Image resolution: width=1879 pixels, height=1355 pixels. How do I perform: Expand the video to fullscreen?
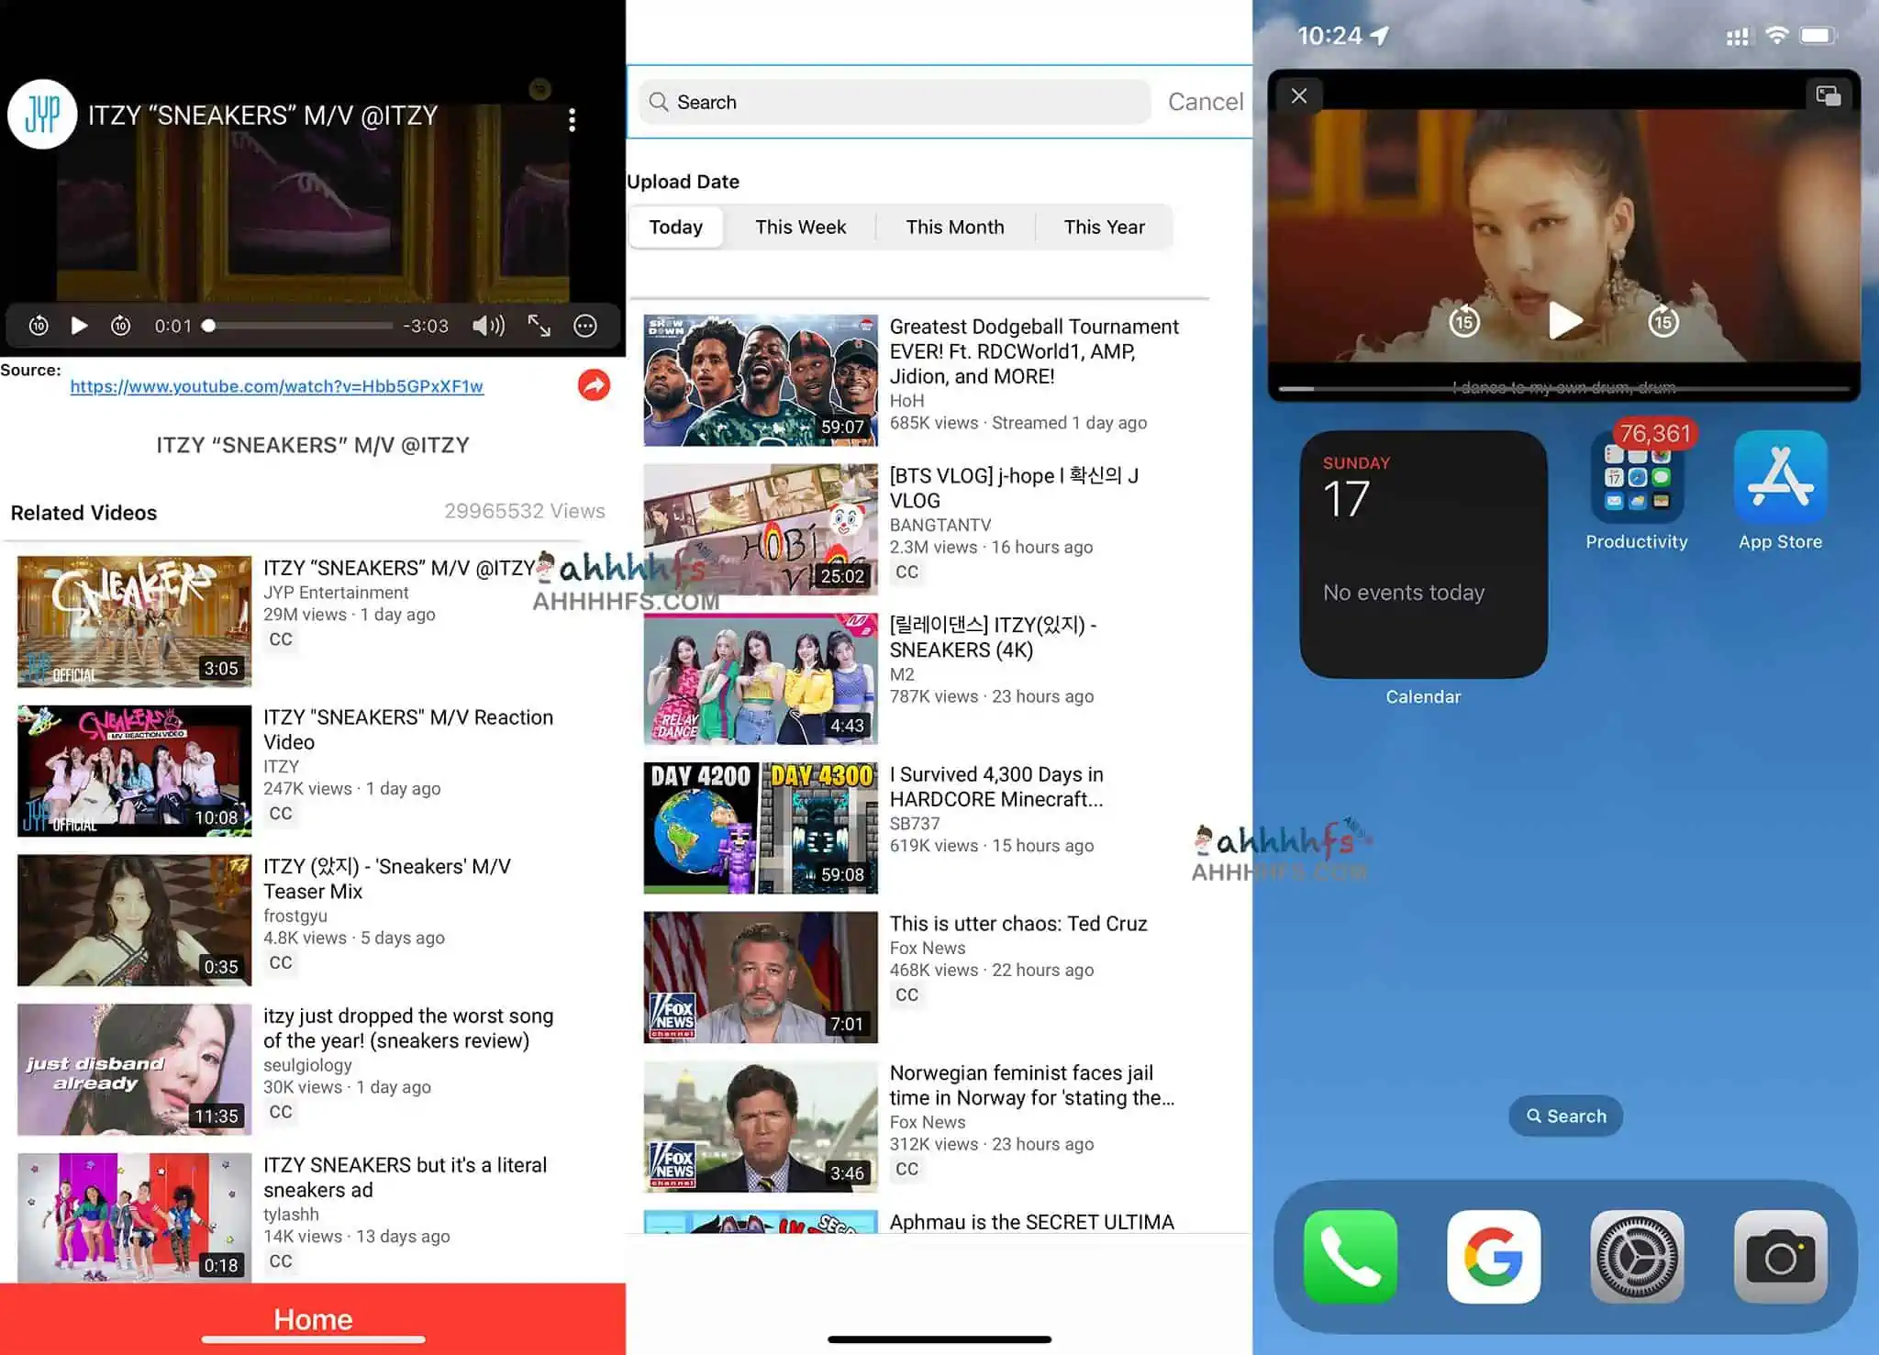point(539,326)
